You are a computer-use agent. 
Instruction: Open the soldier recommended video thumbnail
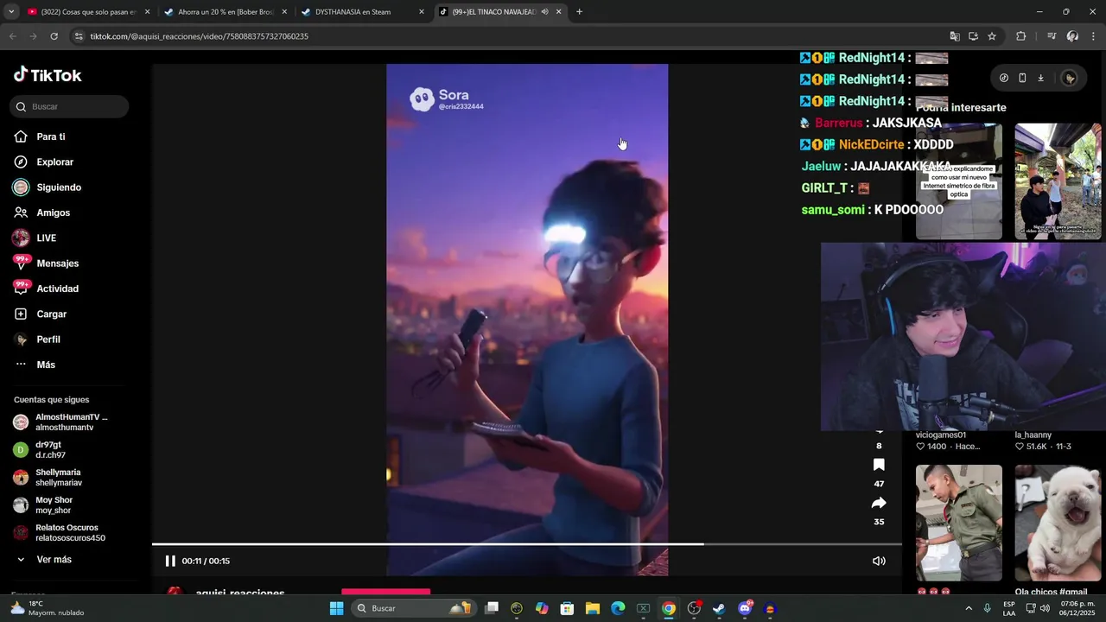pyautogui.click(x=959, y=523)
